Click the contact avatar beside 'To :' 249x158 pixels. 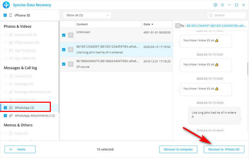tap(178, 26)
